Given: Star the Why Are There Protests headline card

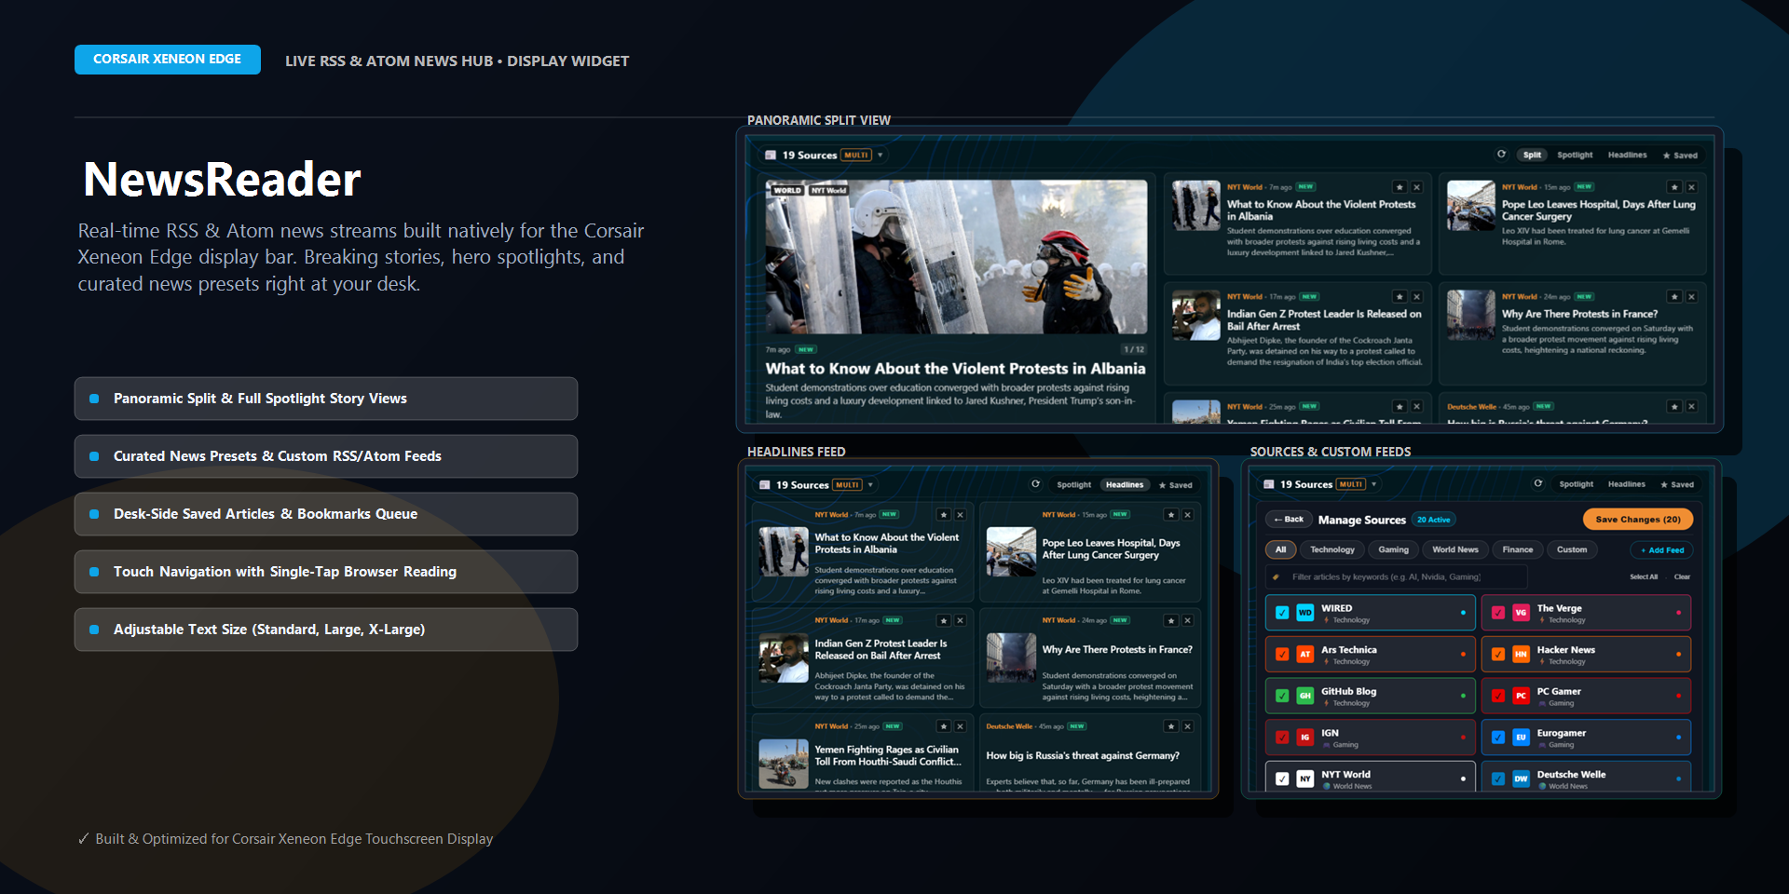Looking at the screenshot, I should point(1171,620).
